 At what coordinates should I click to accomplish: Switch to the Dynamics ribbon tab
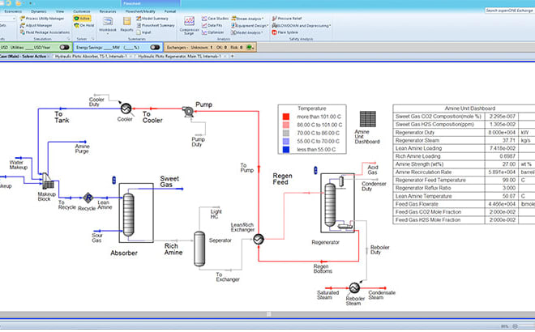39,11
